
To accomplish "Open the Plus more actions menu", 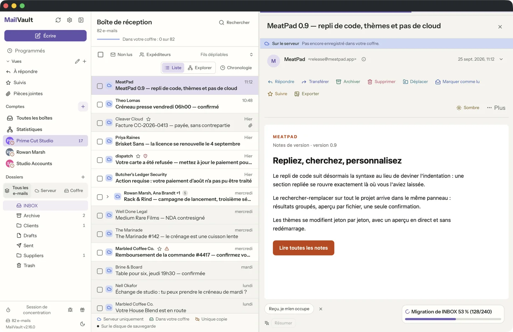I will 496,108.
